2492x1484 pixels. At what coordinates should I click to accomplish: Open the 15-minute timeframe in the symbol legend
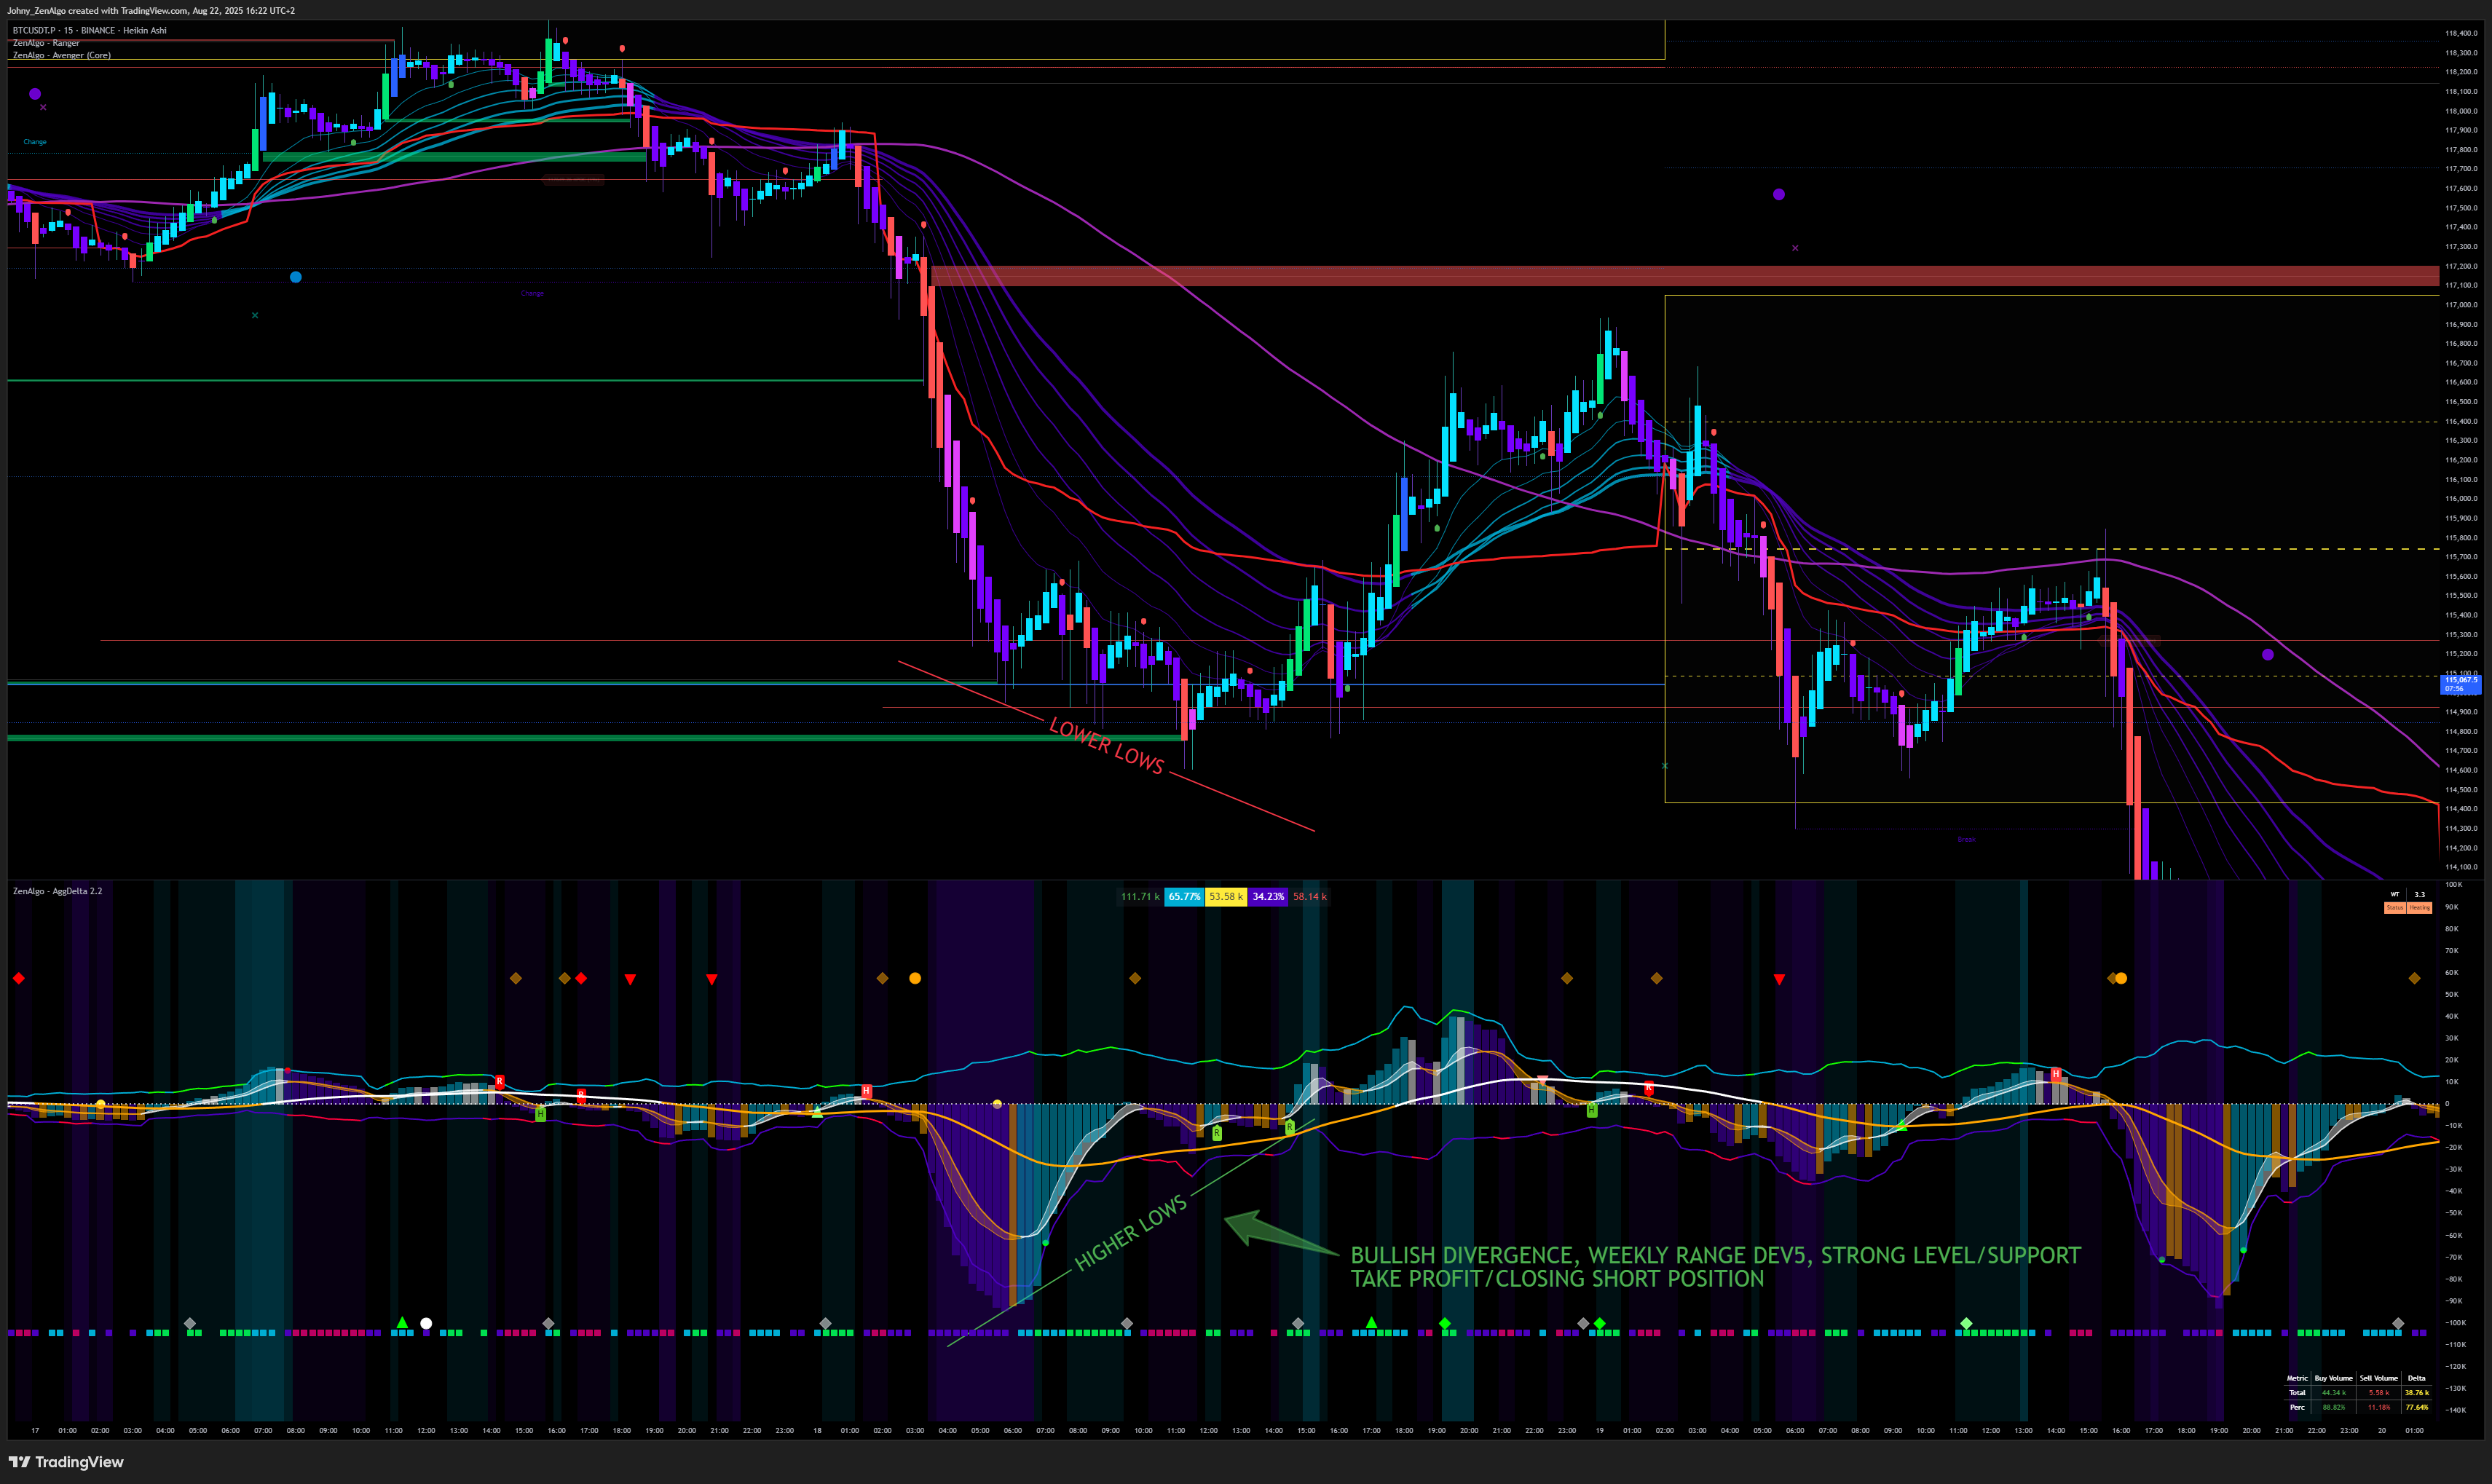68,31
